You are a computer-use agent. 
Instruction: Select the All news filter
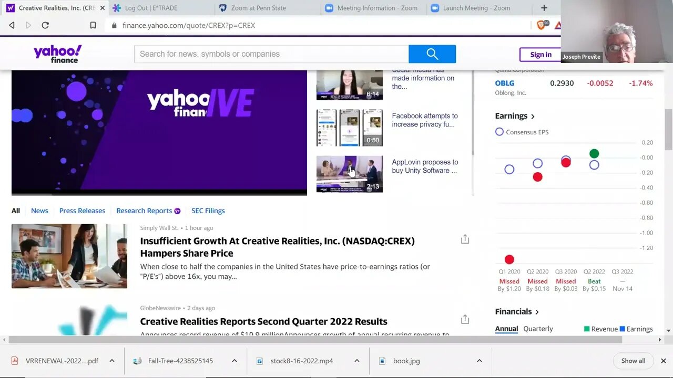click(16, 211)
